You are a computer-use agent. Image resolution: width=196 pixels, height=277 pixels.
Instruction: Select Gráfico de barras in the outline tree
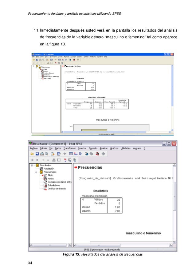(57, 189)
